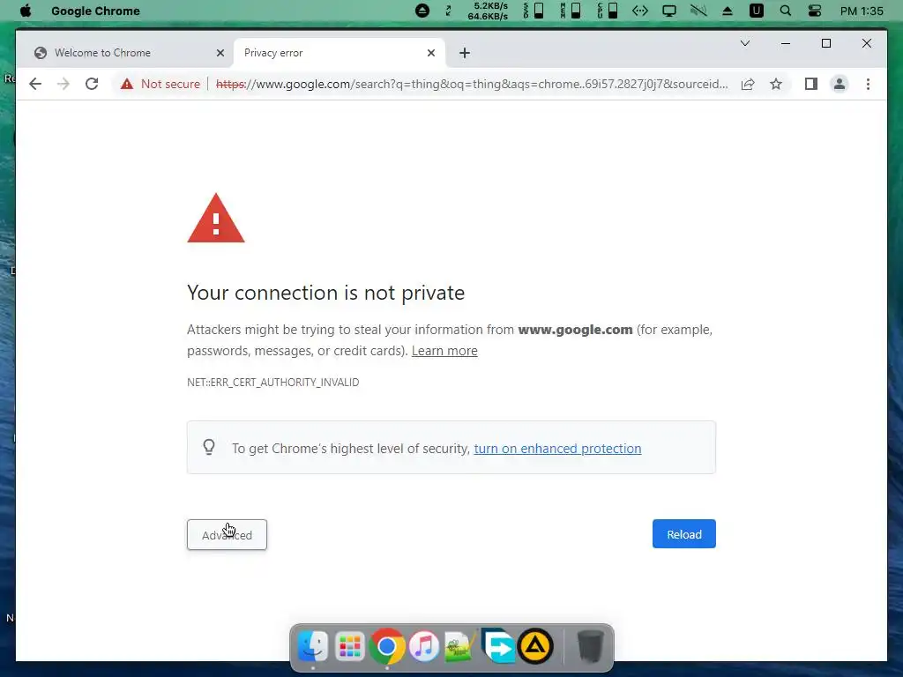The image size is (903, 677).
Task: Bookmark this page with the star icon
Action: 776,84
